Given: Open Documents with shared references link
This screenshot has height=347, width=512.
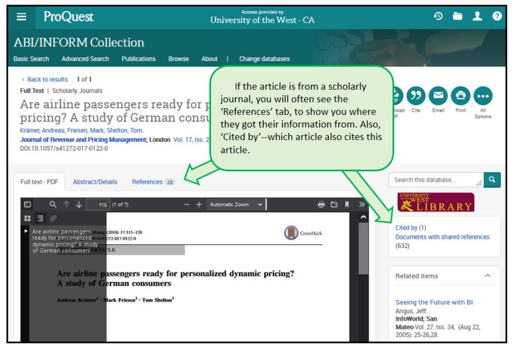Looking at the screenshot, I should point(443,237).
